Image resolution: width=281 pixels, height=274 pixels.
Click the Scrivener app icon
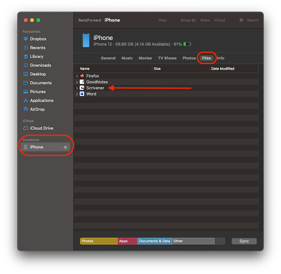(x=82, y=88)
